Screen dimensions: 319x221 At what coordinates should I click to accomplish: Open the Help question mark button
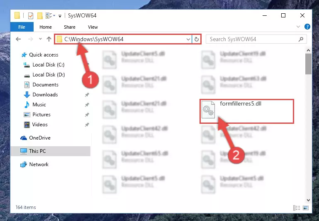(x=307, y=27)
